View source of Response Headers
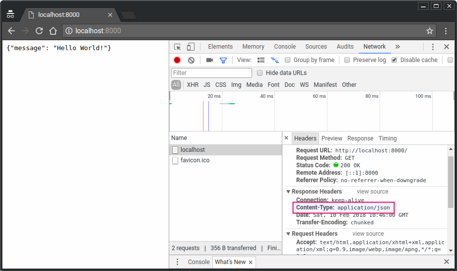Screen dimensions: 457x271 pos(373,192)
